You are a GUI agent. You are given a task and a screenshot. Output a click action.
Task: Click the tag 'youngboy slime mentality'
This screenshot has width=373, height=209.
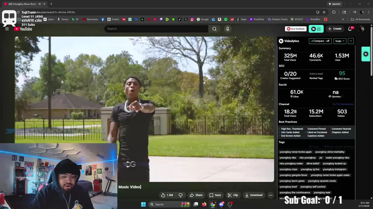pyautogui.click(x=330, y=152)
